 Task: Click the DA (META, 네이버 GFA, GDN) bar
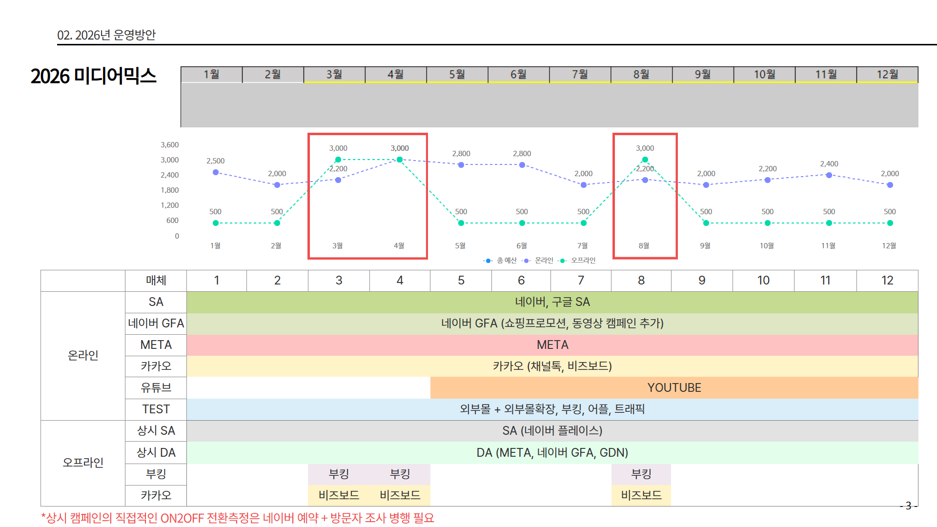pos(552,453)
